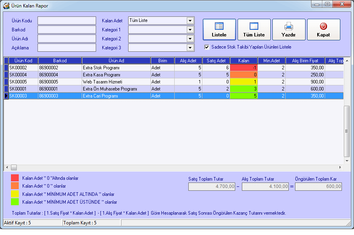Click the vertical scrollbar thumb
The height and width of the screenshot is (235, 354).
(x=347, y=131)
